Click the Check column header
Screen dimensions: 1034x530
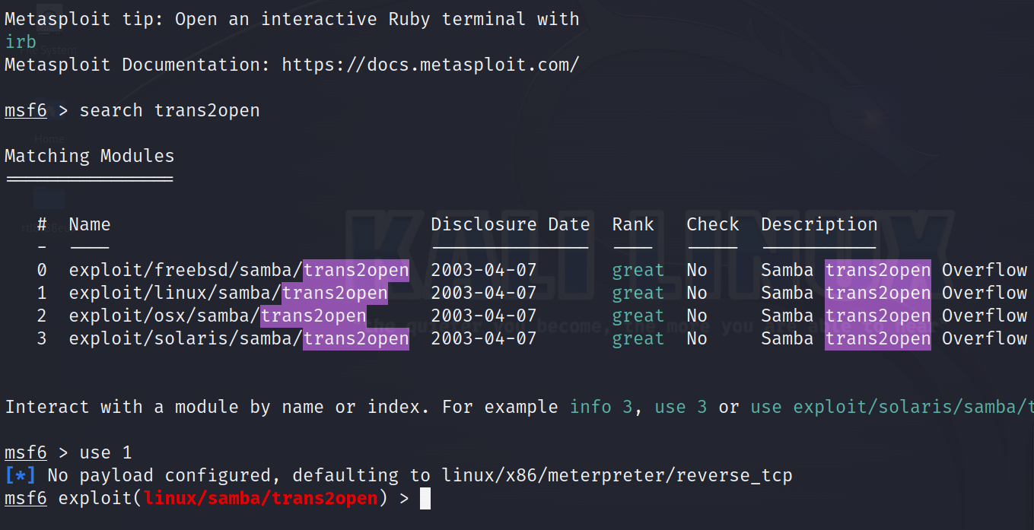(x=712, y=225)
